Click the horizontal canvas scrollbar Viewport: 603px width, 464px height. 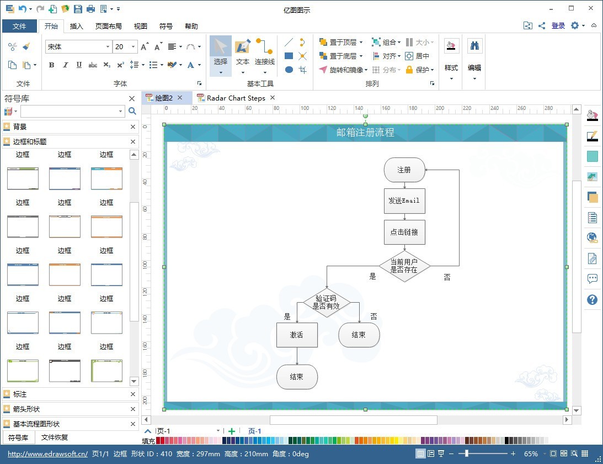coord(354,420)
